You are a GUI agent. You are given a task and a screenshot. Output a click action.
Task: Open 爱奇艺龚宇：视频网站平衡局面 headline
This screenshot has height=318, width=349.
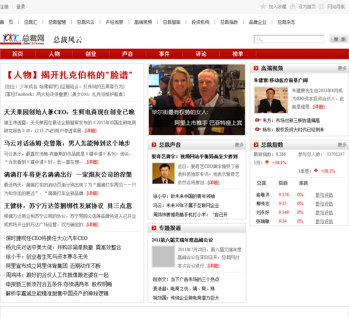click(x=195, y=156)
